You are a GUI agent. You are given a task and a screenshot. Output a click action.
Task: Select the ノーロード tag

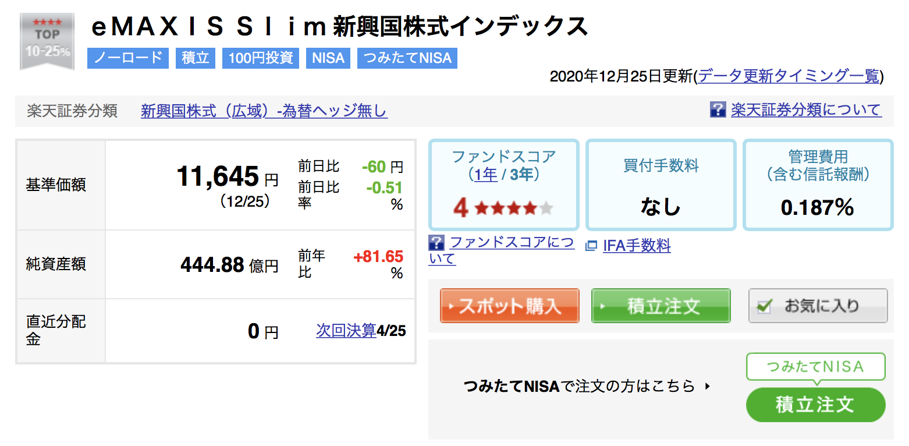coord(128,58)
